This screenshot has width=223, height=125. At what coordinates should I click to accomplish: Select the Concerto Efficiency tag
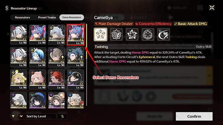[x=153, y=24]
